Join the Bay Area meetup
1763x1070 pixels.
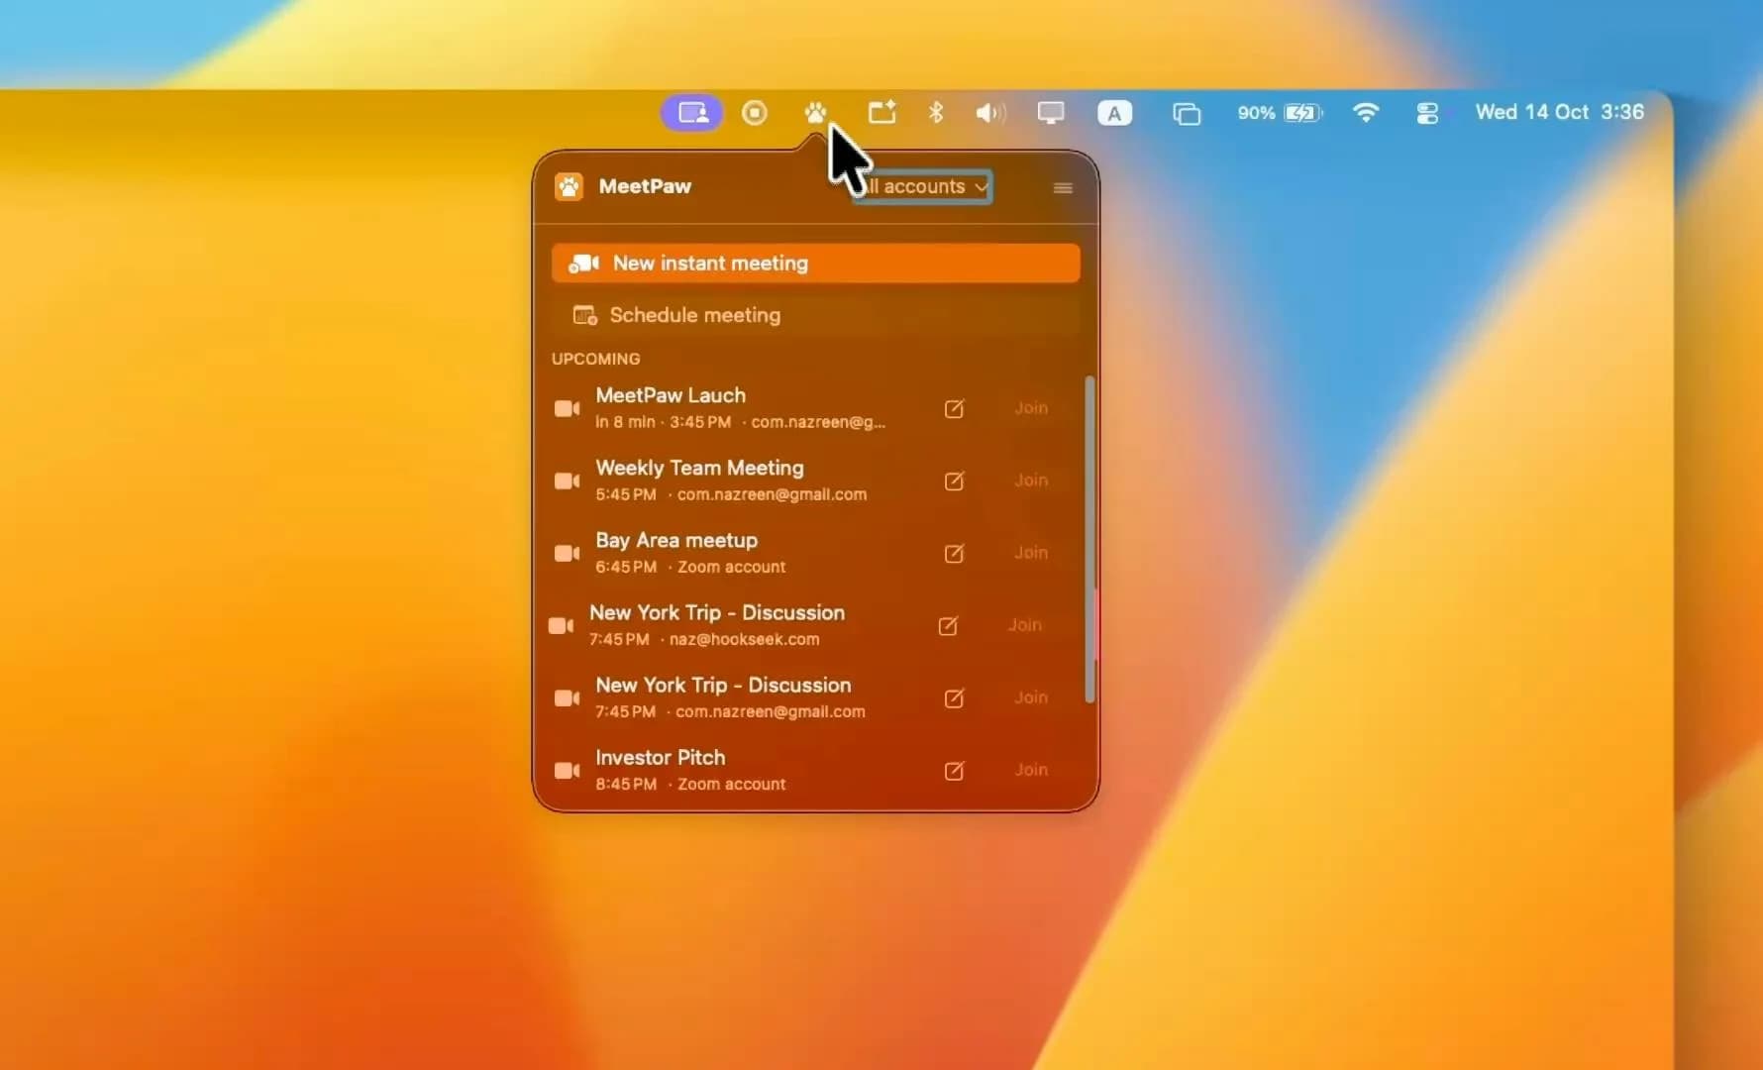point(1031,553)
